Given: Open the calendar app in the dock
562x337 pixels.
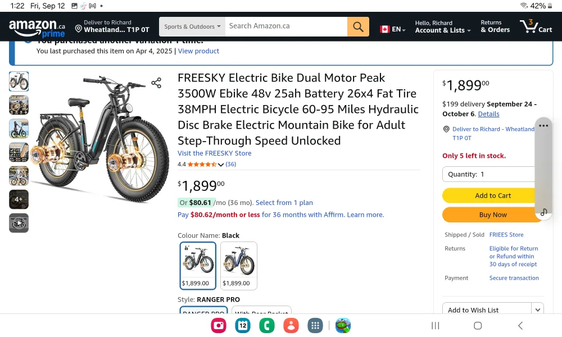Looking at the screenshot, I should (243, 325).
